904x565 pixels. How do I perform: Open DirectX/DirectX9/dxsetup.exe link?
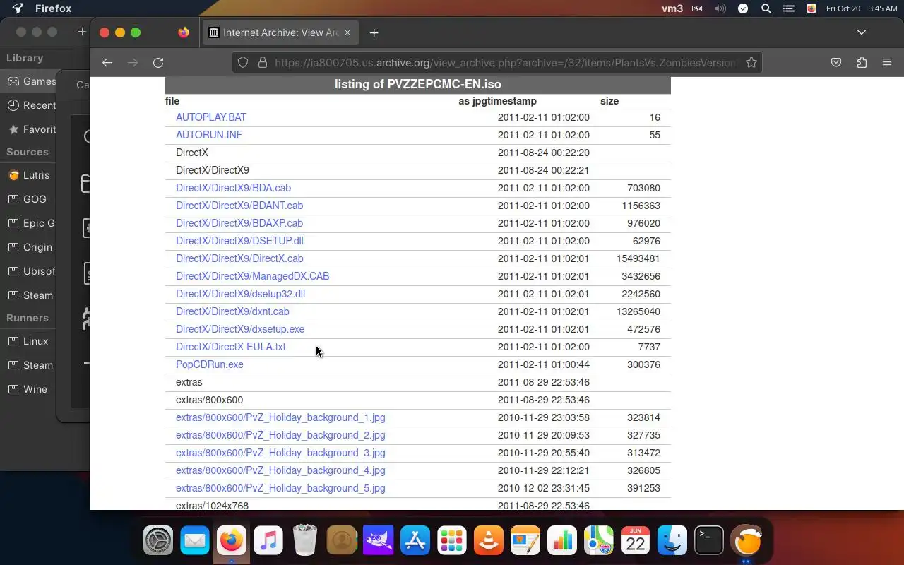pyautogui.click(x=240, y=329)
